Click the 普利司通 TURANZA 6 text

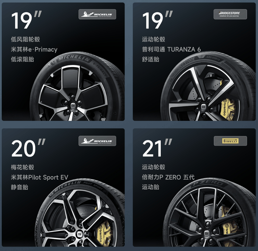coord(171,49)
